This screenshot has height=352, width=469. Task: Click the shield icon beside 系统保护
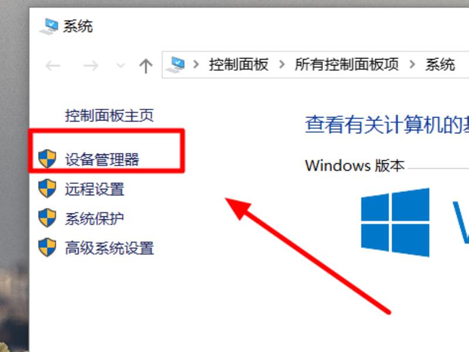(47, 218)
